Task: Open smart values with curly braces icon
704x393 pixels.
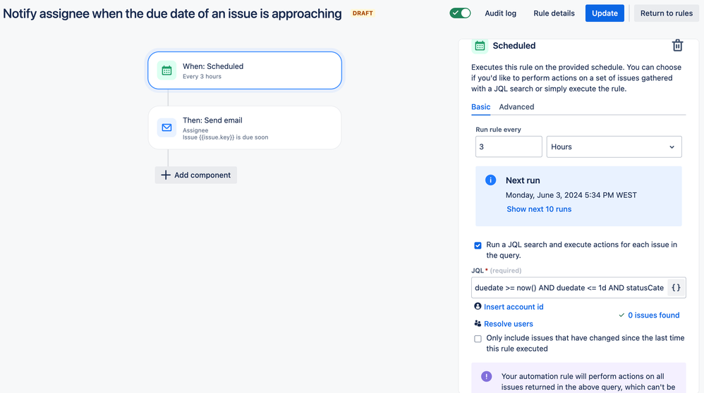Action: tap(676, 287)
